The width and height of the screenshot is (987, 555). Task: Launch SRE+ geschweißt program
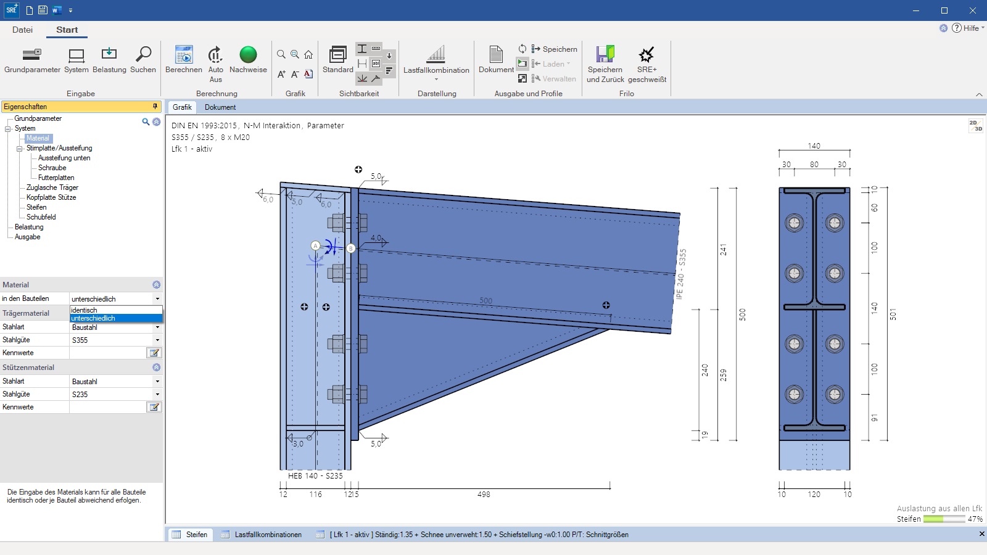(646, 55)
